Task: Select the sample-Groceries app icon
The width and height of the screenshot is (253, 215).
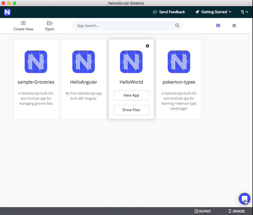Action: pos(36,62)
